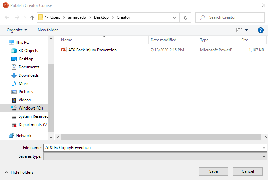This screenshot has width=268, height=180.
Task: Open Network in navigation pane
Action: point(23,136)
